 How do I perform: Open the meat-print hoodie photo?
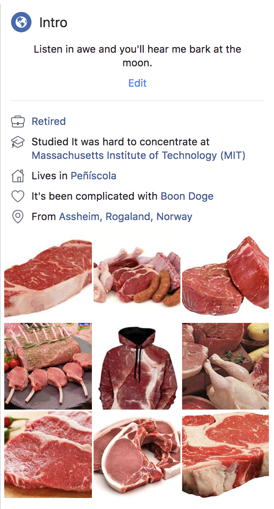click(137, 366)
